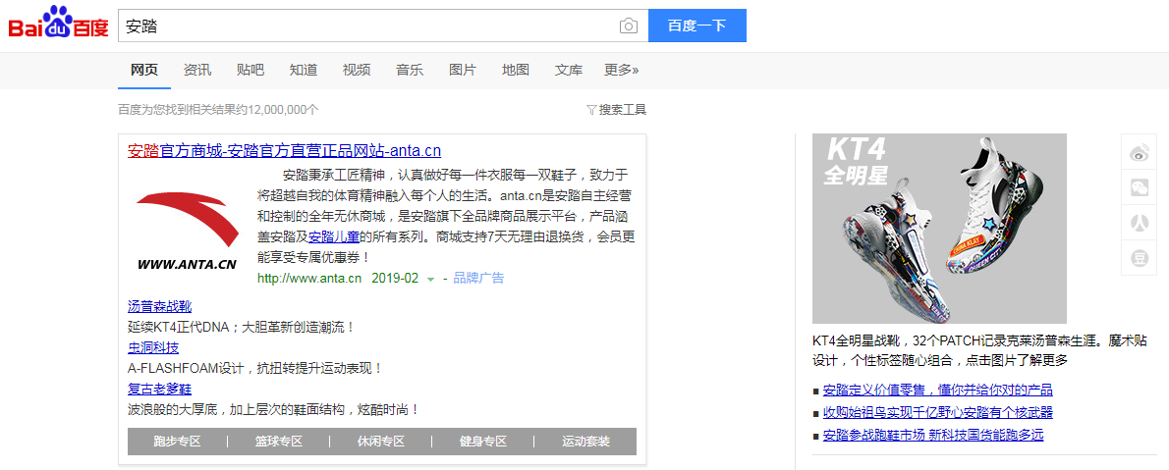Click the Baidu logo
1169x470 pixels.
tap(58, 24)
